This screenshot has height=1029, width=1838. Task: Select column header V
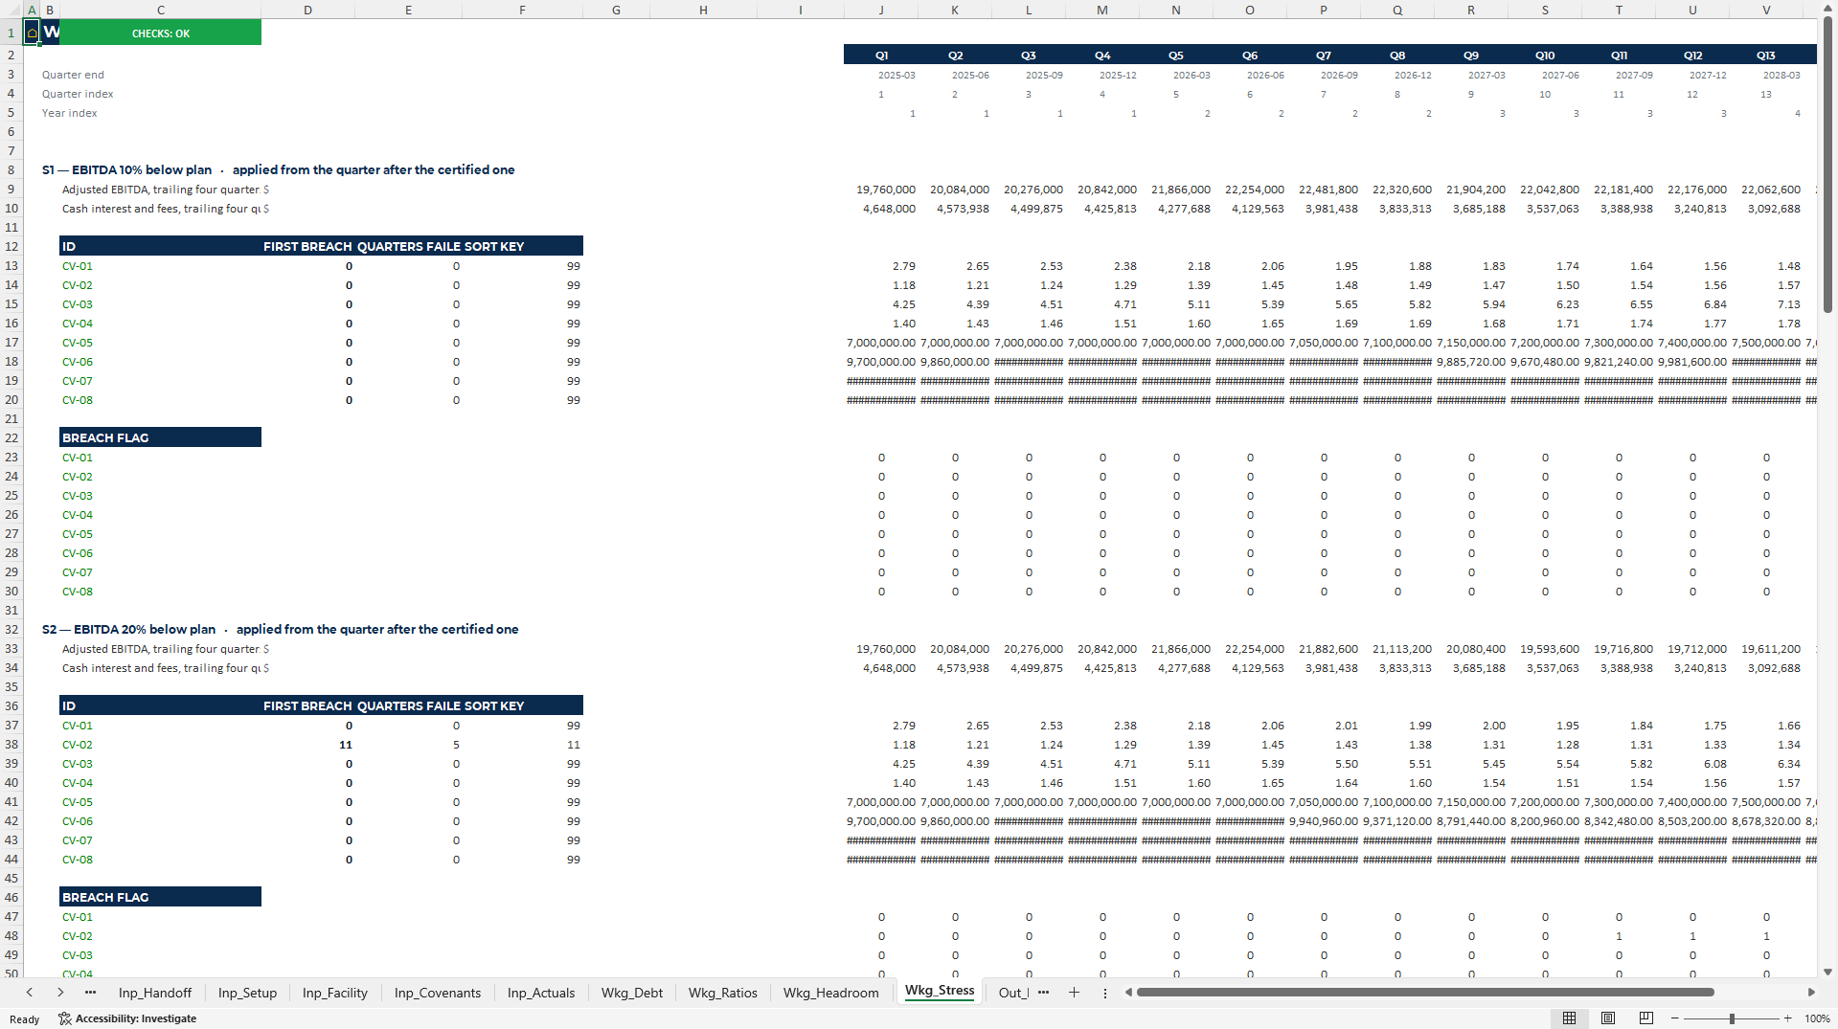click(1766, 10)
